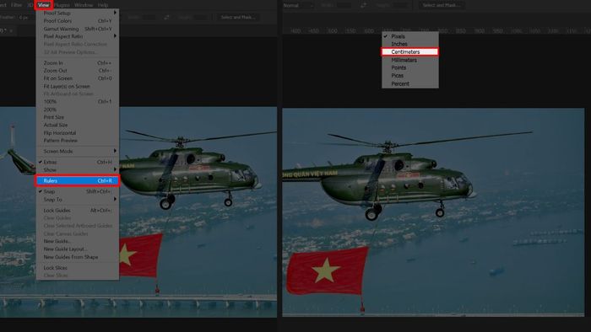The width and height of the screenshot is (591, 332).
Task: Select Percent ruler unit
Action: point(410,84)
